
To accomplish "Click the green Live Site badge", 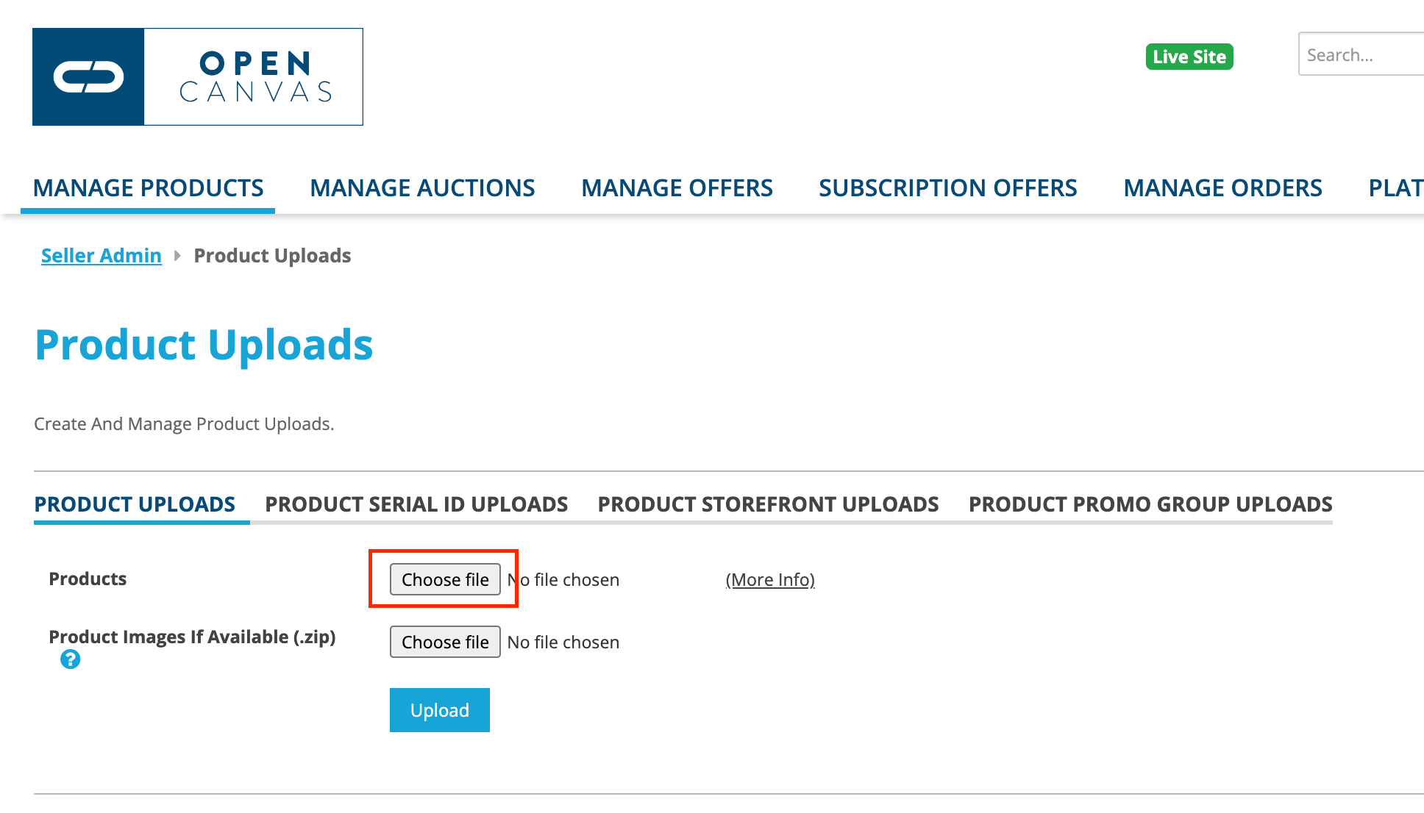I will 1189,57.
